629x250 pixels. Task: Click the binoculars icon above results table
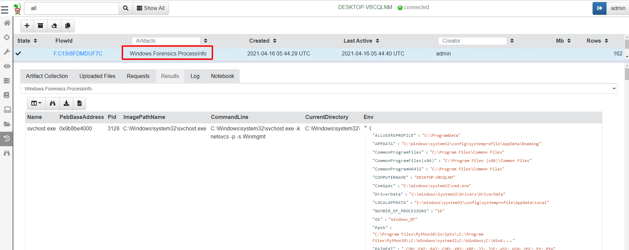click(x=53, y=103)
